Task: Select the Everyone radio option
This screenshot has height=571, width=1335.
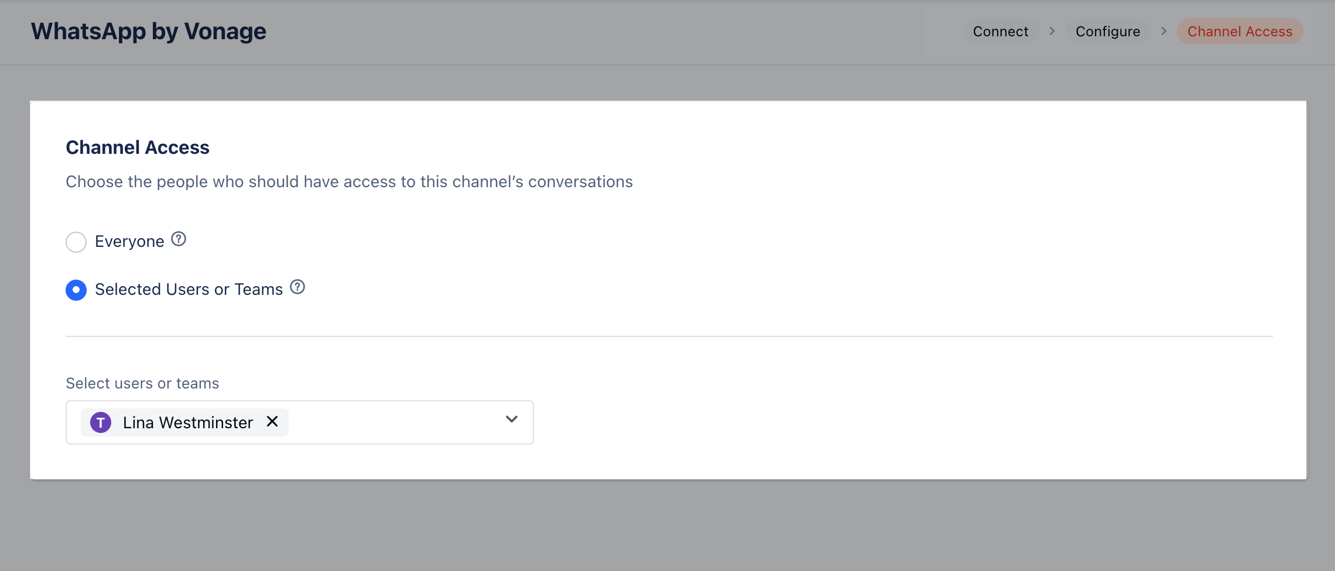Action: [x=76, y=242]
